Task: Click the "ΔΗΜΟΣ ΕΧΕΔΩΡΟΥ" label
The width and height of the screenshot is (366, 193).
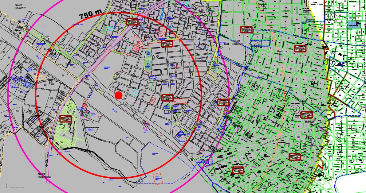Action: (x=20, y=6)
